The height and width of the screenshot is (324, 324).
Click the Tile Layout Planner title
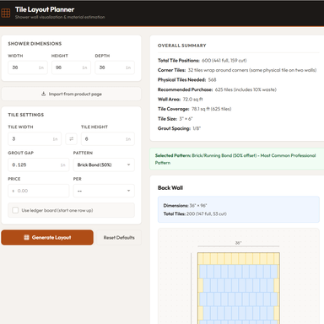45,9
